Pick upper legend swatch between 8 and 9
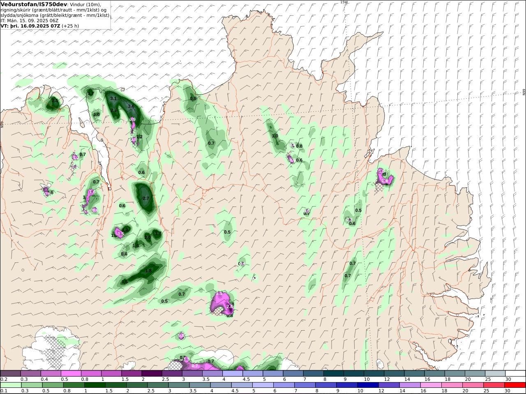The image size is (526, 394). (333, 373)
